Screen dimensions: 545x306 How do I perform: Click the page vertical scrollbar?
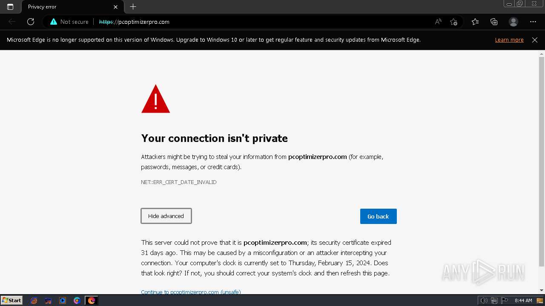[542, 161]
